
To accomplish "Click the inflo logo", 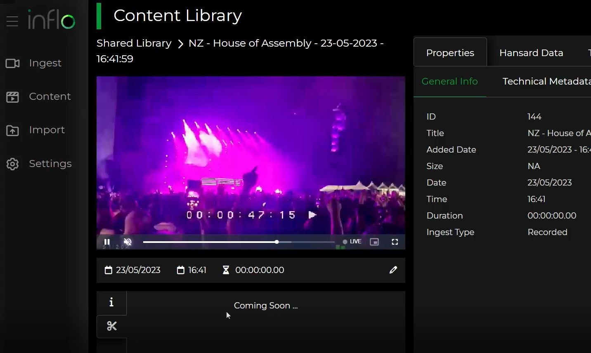I will (x=52, y=19).
